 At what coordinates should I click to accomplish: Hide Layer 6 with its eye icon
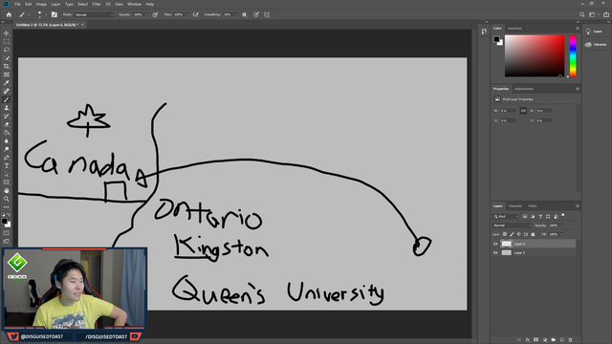point(495,244)
